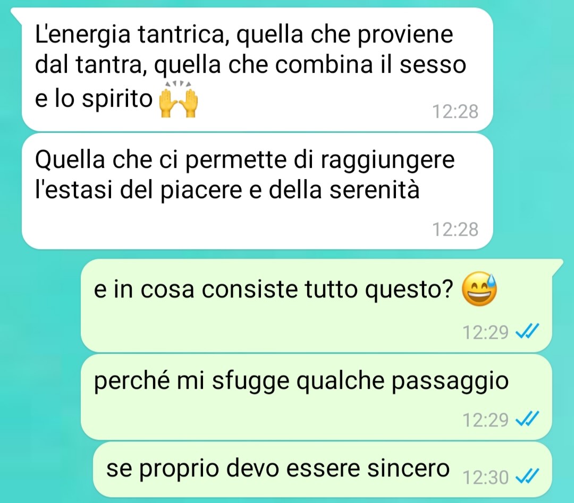
Task: Tap read receipt ticks on 'e in cosa consiste' message
Action: pyautogui.click(x=527, y=332)
